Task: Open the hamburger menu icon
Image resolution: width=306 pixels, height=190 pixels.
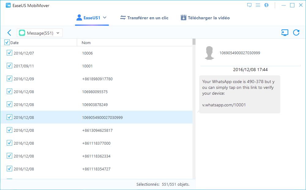Action: pos(258,5)
